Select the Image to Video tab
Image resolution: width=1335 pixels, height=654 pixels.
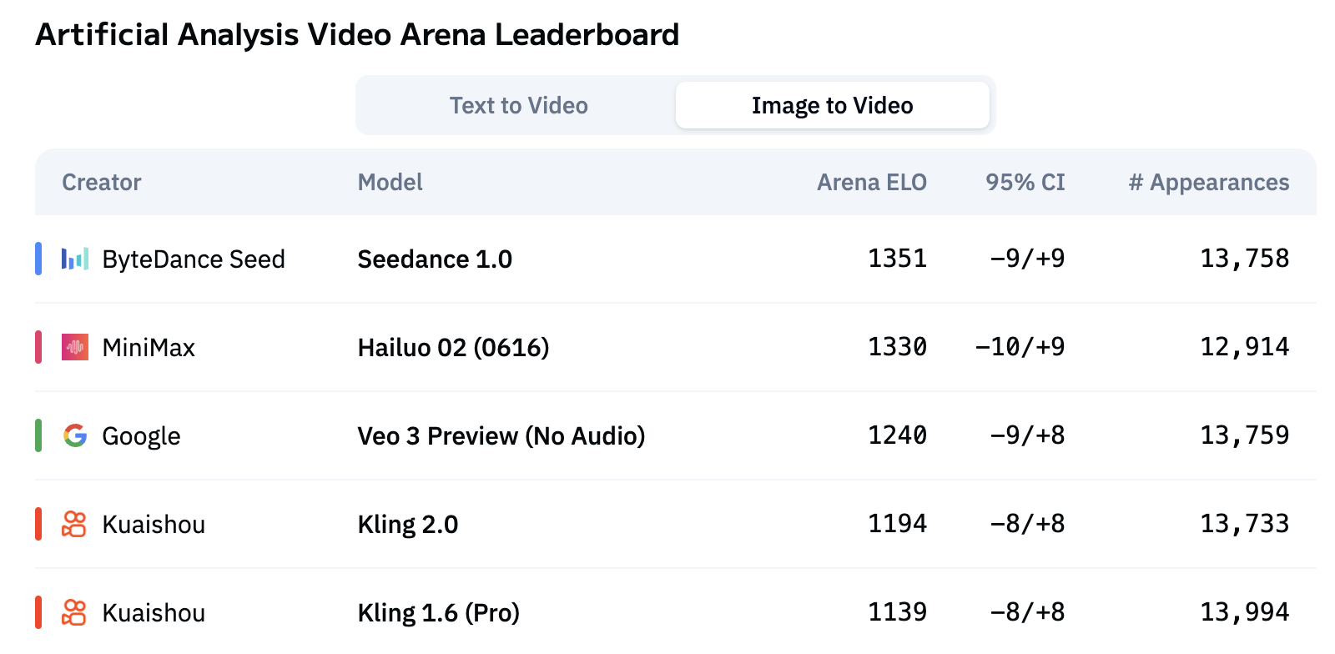832,106
